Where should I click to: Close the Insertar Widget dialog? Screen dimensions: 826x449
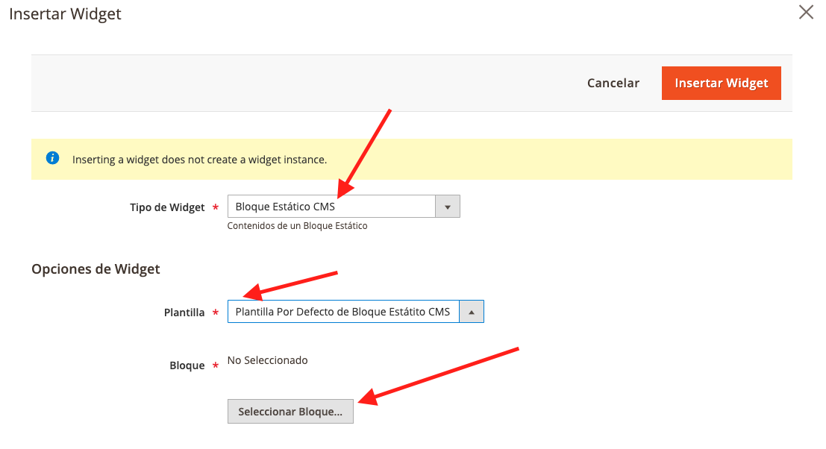pos(806,12)
